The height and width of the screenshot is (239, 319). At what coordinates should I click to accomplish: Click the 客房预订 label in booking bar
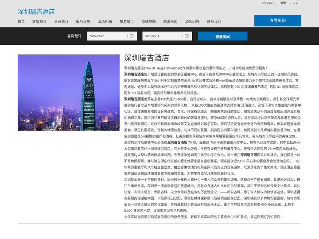click(x=74, y=36)
